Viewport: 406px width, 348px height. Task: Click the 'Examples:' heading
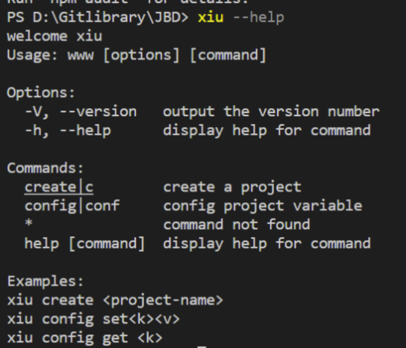[45, 281]
